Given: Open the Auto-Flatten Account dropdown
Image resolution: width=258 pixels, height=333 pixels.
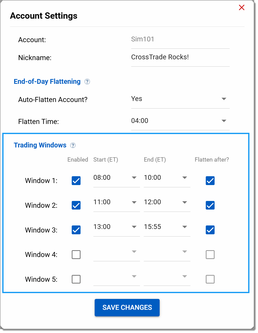Looking at the screenshot, I should pos(180,99).
